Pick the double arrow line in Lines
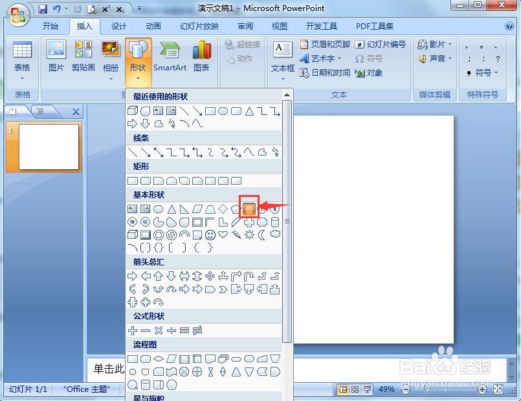Viewport: 521px width, 401px height. (x=158, y=152)
